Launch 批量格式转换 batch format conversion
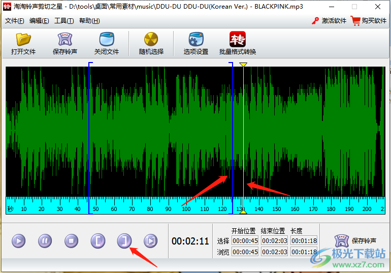Viewport: 391px width, 273px height. pyautogui.click(x=238, y=39)
